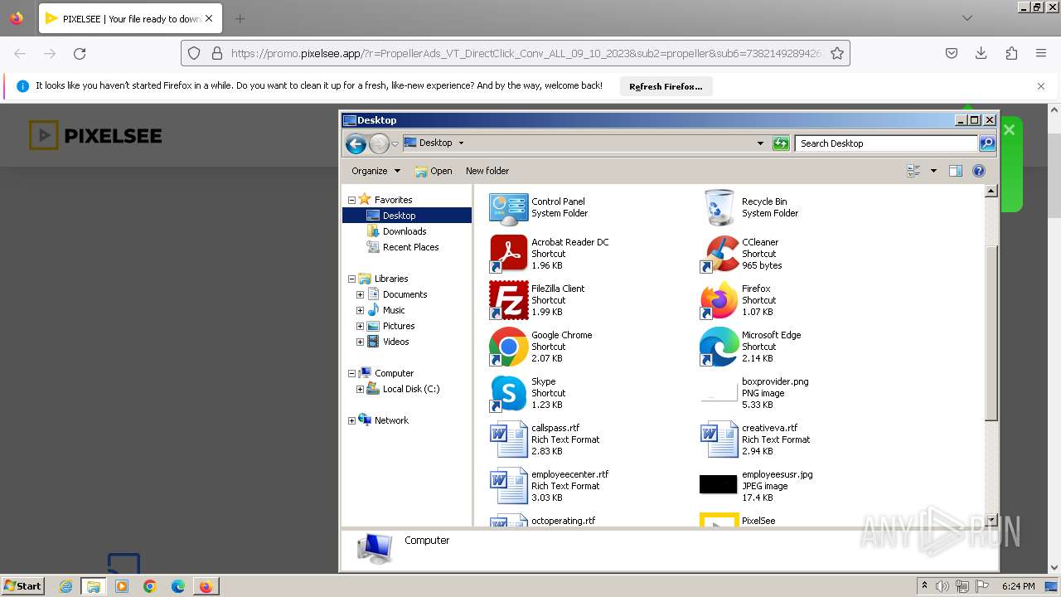Select the Microsoft Edge shortcut icon

point(719,346)
